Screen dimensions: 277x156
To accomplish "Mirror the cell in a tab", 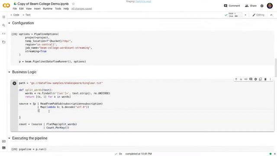I will [x=261, y=79].
